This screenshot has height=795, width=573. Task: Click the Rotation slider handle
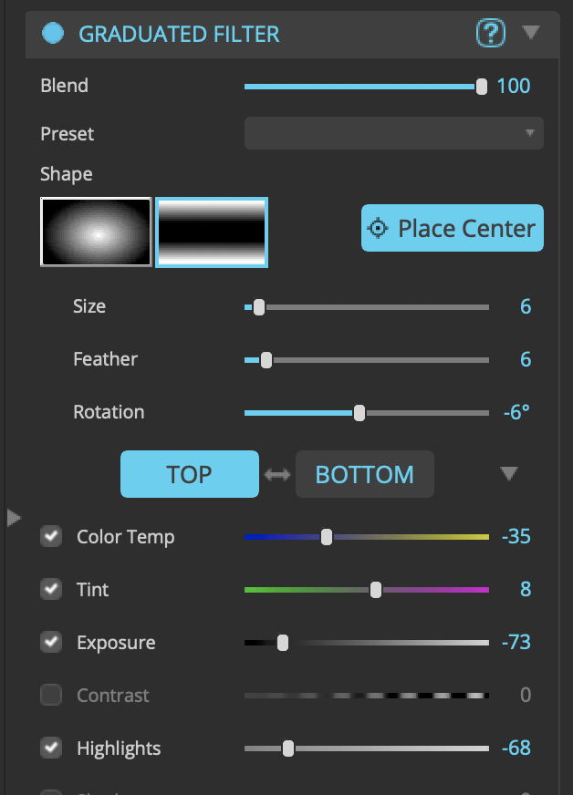point(359,413)
